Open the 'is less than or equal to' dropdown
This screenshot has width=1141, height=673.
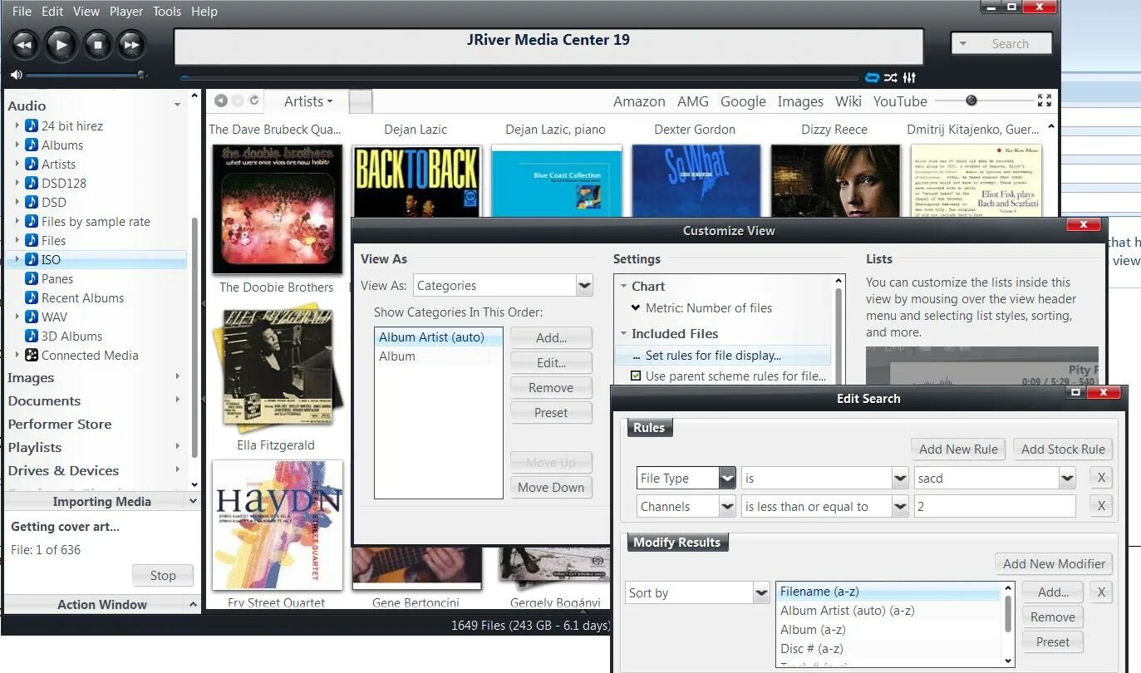tap(899, 506)
